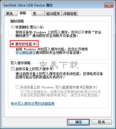This screenshot has height=129, width=116.
Task: Open the 安全删除硬件 link
Action: click(x=26, y=53)
